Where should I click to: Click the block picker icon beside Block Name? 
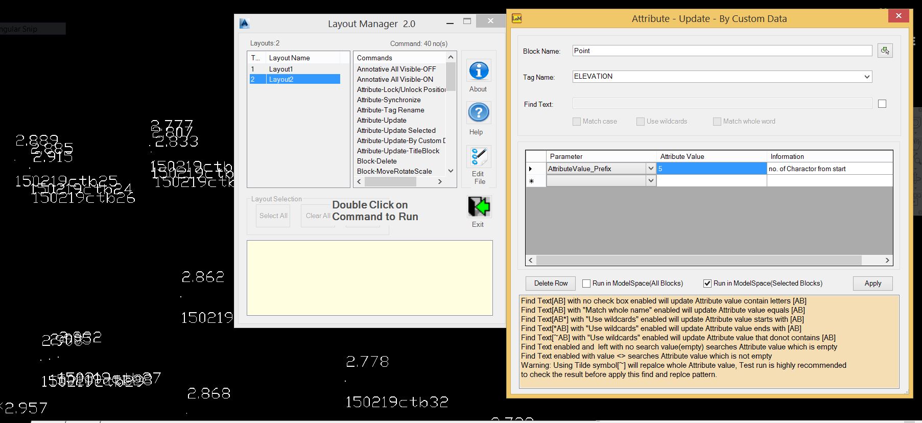885,51
